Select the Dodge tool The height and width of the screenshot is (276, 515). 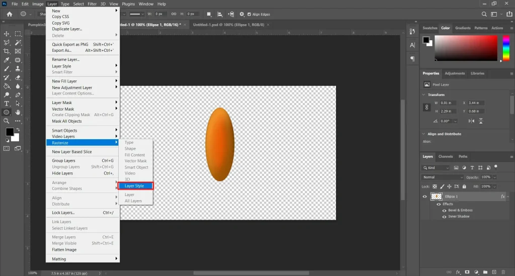pos(6,95)
